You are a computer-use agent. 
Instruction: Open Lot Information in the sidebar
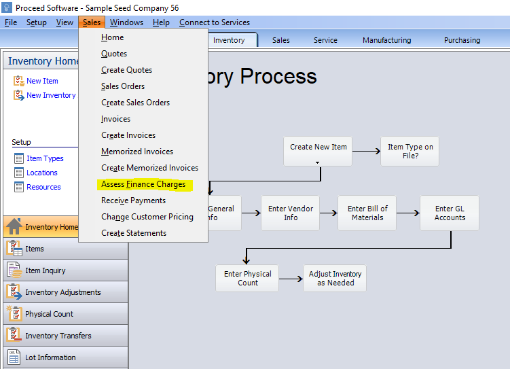pos(66,357)
